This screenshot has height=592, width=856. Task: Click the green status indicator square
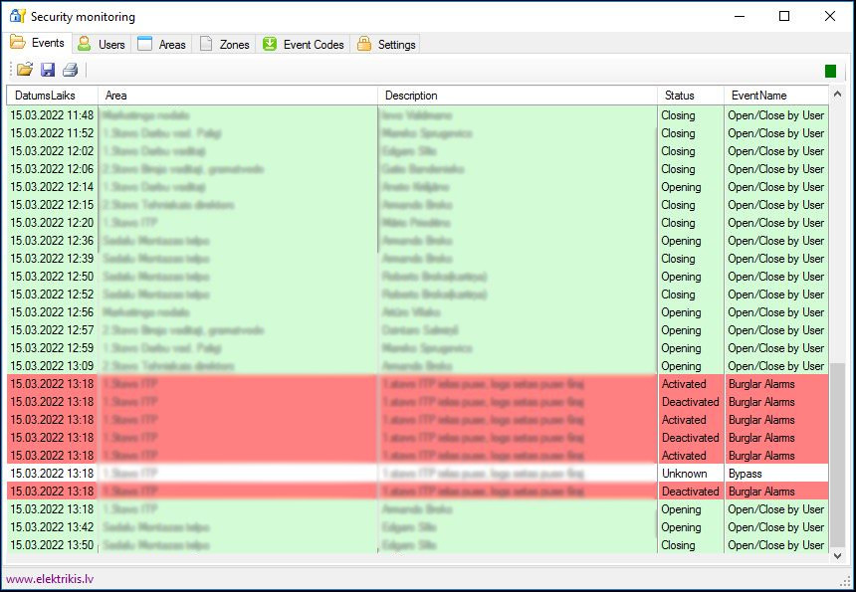coord(830,71)
